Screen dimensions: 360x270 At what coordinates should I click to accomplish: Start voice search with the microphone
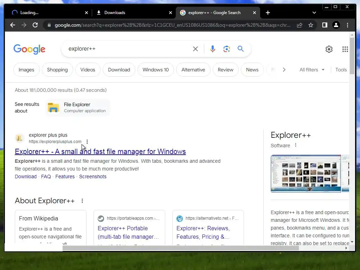click(x=213, y=49)
